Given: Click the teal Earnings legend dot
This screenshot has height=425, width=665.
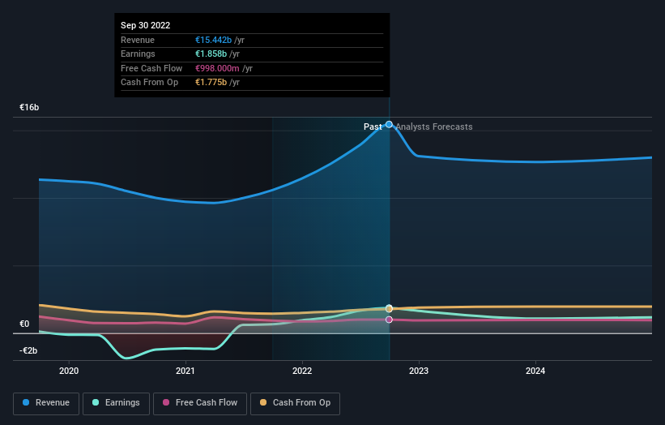Looking at the screenshot, I should (96, 402).
